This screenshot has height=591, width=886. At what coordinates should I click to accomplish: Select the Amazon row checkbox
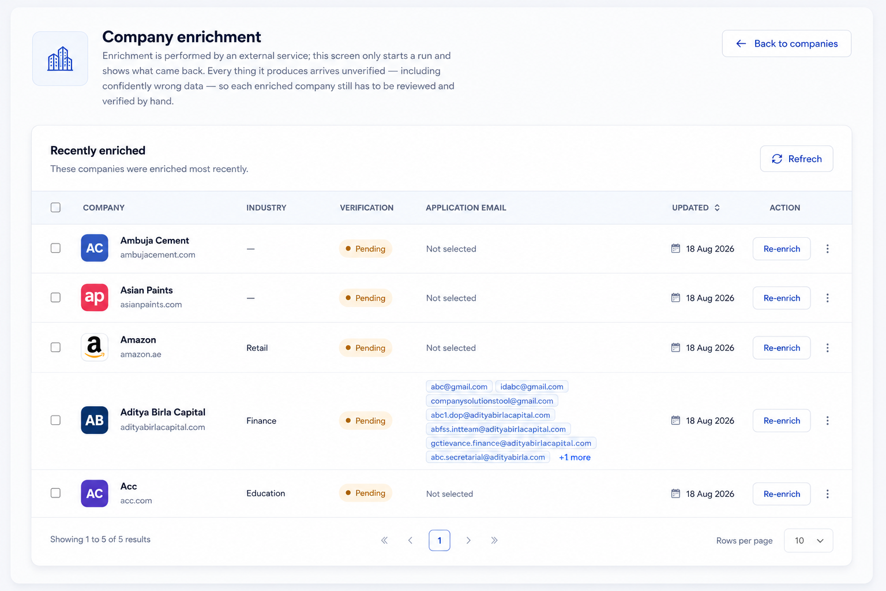55,347
